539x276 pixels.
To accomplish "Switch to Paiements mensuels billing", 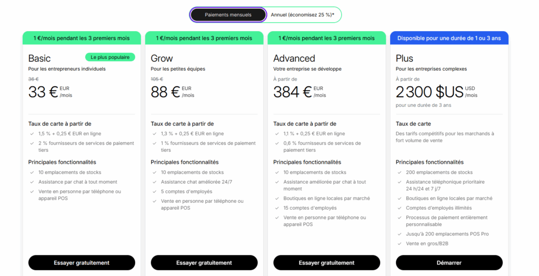I will (x=228, y=15).
